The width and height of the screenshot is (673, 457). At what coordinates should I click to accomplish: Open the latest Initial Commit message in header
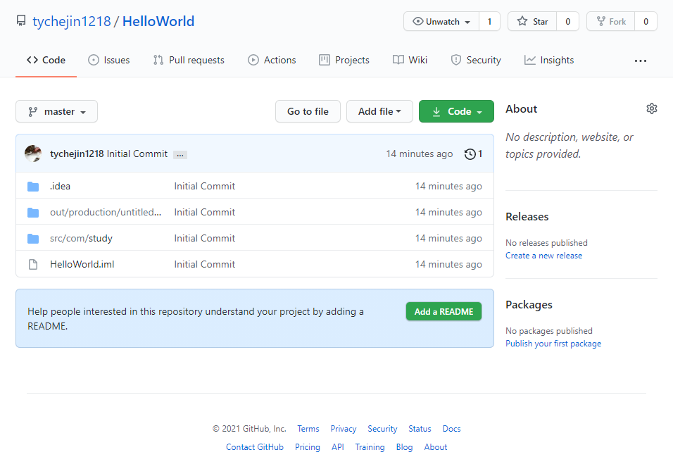point(137,154)
